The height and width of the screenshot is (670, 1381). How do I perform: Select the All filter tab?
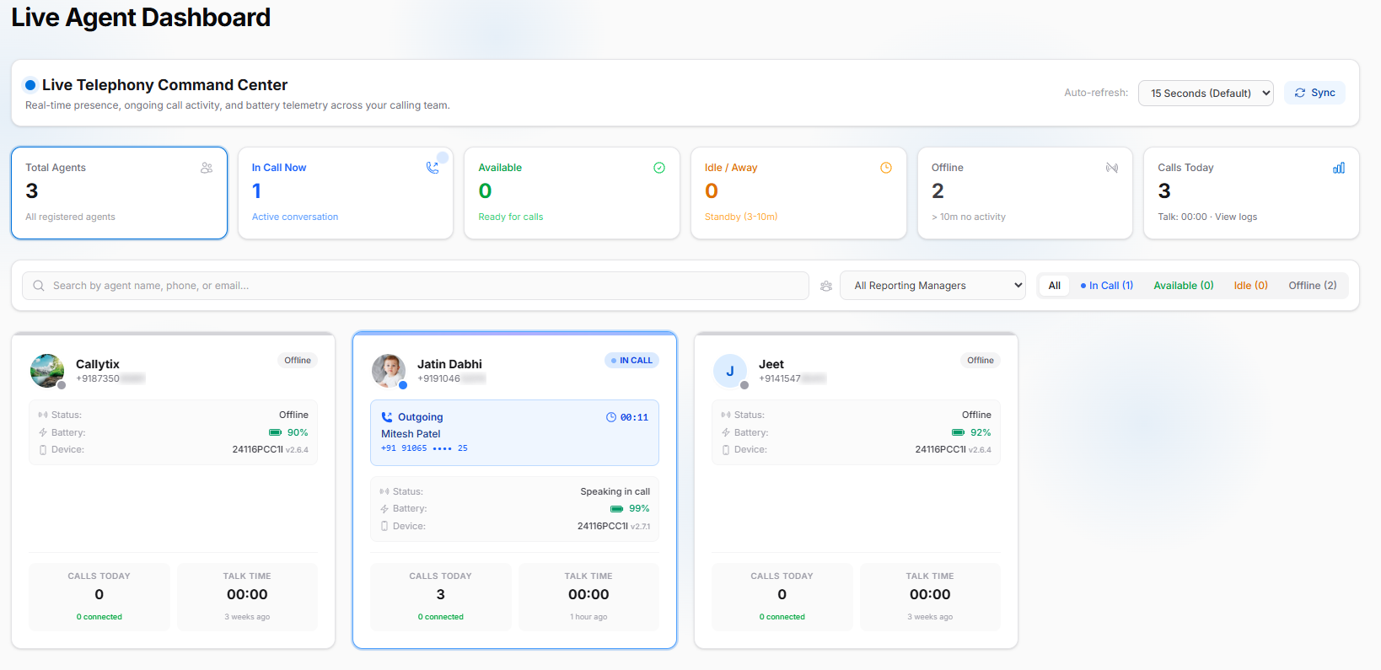pyautogui.click(x=1054, y=286)
